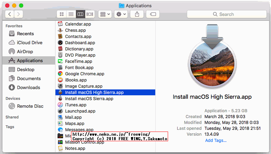271x154 pixels.
Task: Select the Calendar.app file name
Action: (78, 24)
